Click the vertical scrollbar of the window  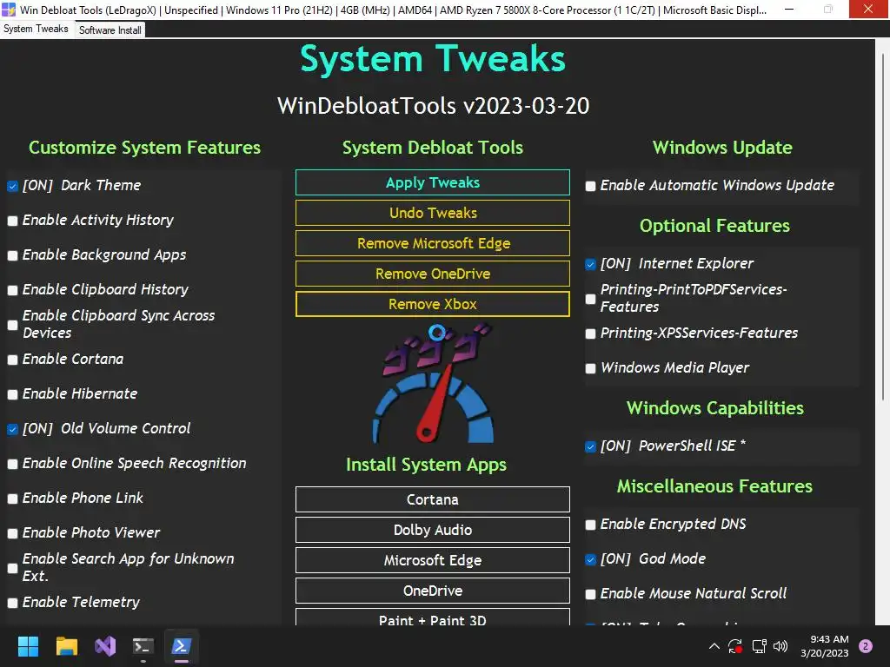[x=883, y=227]
